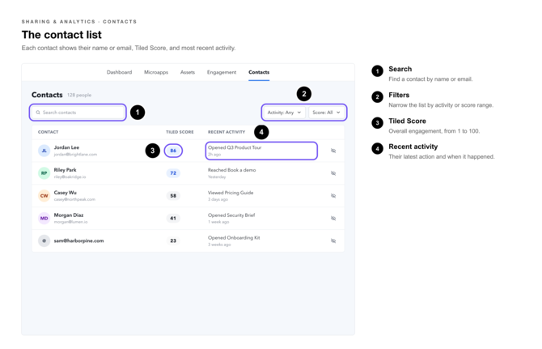Screen dimensions: 542x349
Task: Open the Activity: Any filter dropdown
Action: pos(284,113)
